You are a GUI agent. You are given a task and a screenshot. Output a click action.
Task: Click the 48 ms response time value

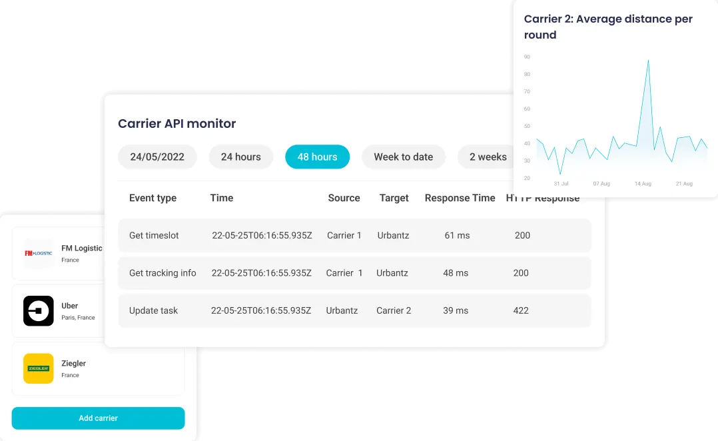pos(456,273)
